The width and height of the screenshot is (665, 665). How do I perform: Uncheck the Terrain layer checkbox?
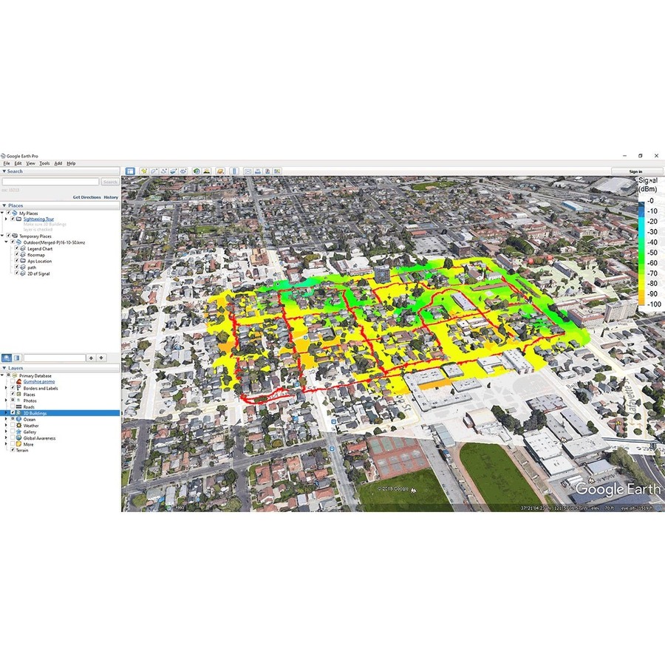click(x=14, y=451)
